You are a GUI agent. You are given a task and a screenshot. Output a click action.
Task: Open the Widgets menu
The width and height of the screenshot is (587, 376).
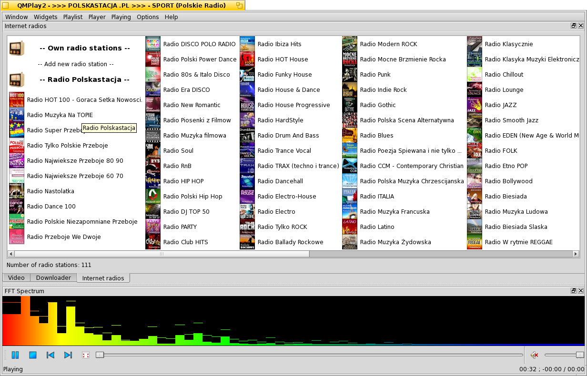click(46, 17)
